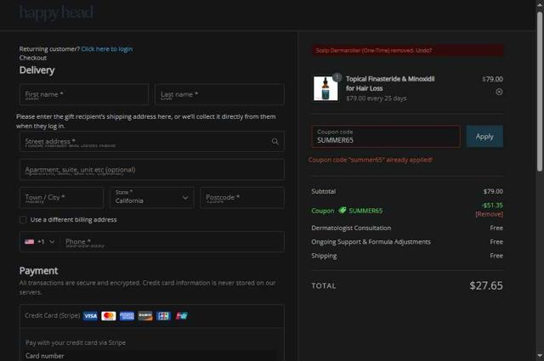The image size is (544, 361).
Task: Remove the SUMMER65 coupon
Action: (x=489, y=214)
